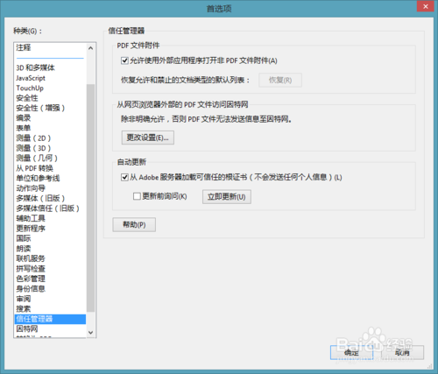Confirm with the 确定 button
Image resolution: width=438 pixels, height=374 pixels.
click(x=351, y=353)
